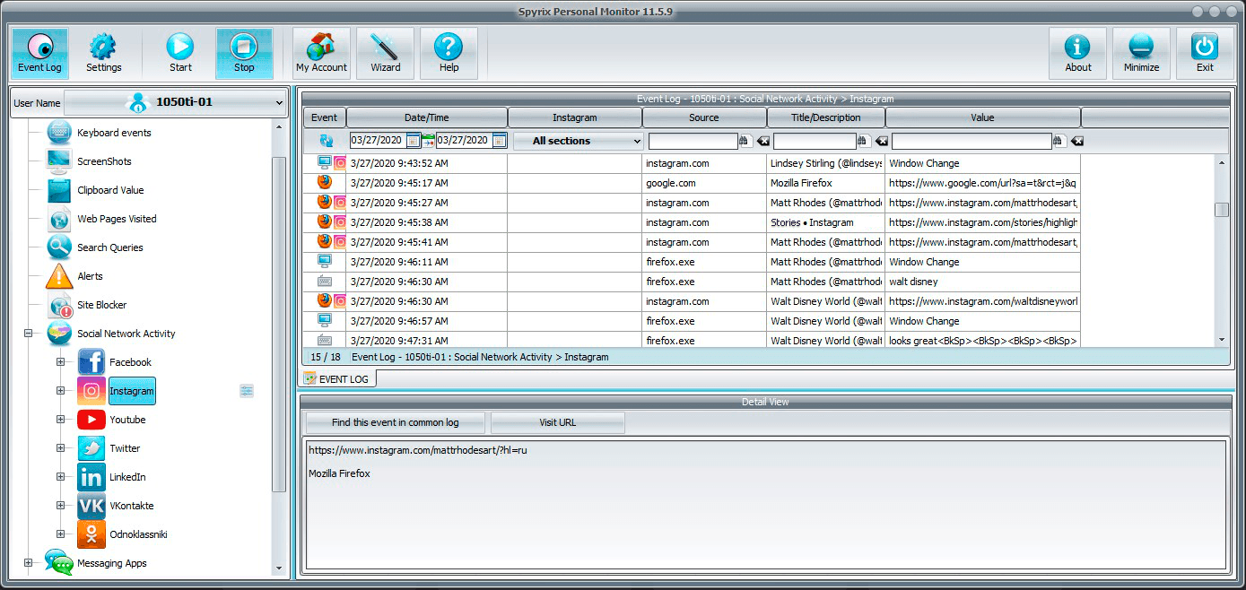Sort by the Source column header
The height and width of the screenshot is (590, 1246).
(x=704, y=117)
